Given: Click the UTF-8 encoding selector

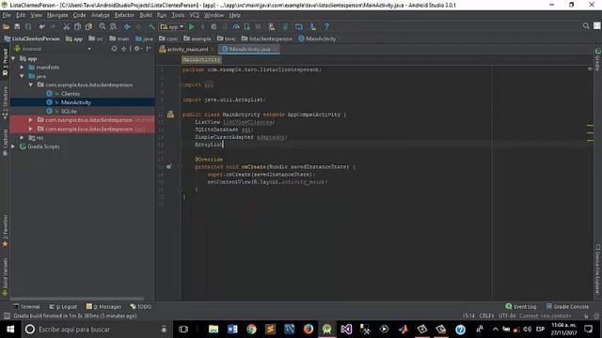Looking at the screenshot, I should click(x=507, y=315).
